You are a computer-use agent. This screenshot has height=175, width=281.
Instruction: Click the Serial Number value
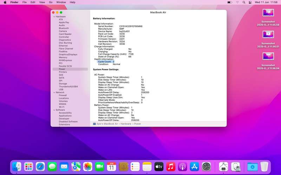pos(131,26)
